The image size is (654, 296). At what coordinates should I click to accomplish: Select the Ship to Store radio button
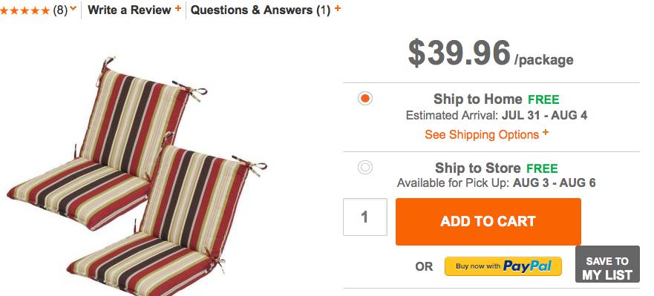click(x=365, y=168)
